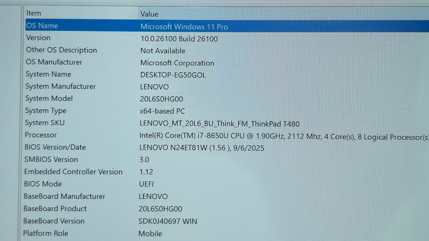This screenshot has width=429, height=241.
Task: Select the System Manufacturer row label
Action: 61,86
